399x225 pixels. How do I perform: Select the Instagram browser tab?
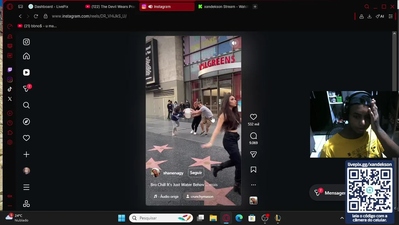pyautogui.click(x=167, y=7)
